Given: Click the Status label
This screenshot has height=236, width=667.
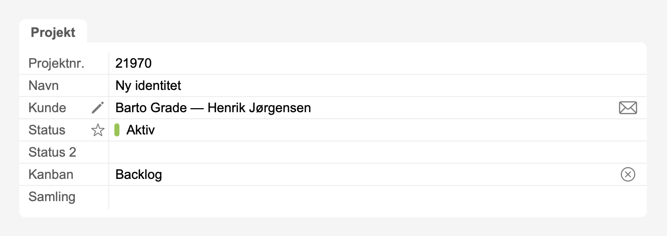Looking at the screenshot, I should [x=47, y=130].
